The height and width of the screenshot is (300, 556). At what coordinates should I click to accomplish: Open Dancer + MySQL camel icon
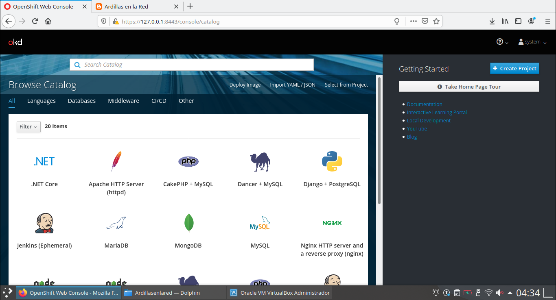tap(260, 162)
